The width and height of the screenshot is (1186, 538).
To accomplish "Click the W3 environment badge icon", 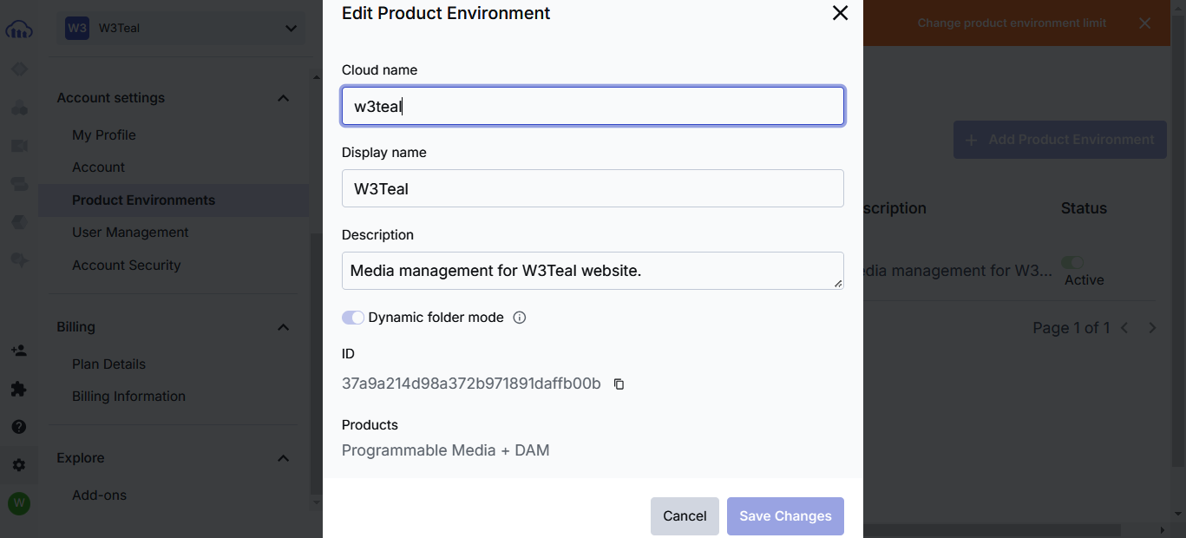I will (77, 29).
